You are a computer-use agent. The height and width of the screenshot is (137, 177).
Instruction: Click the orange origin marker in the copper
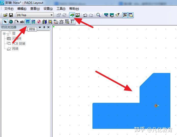tap(156, 106)
